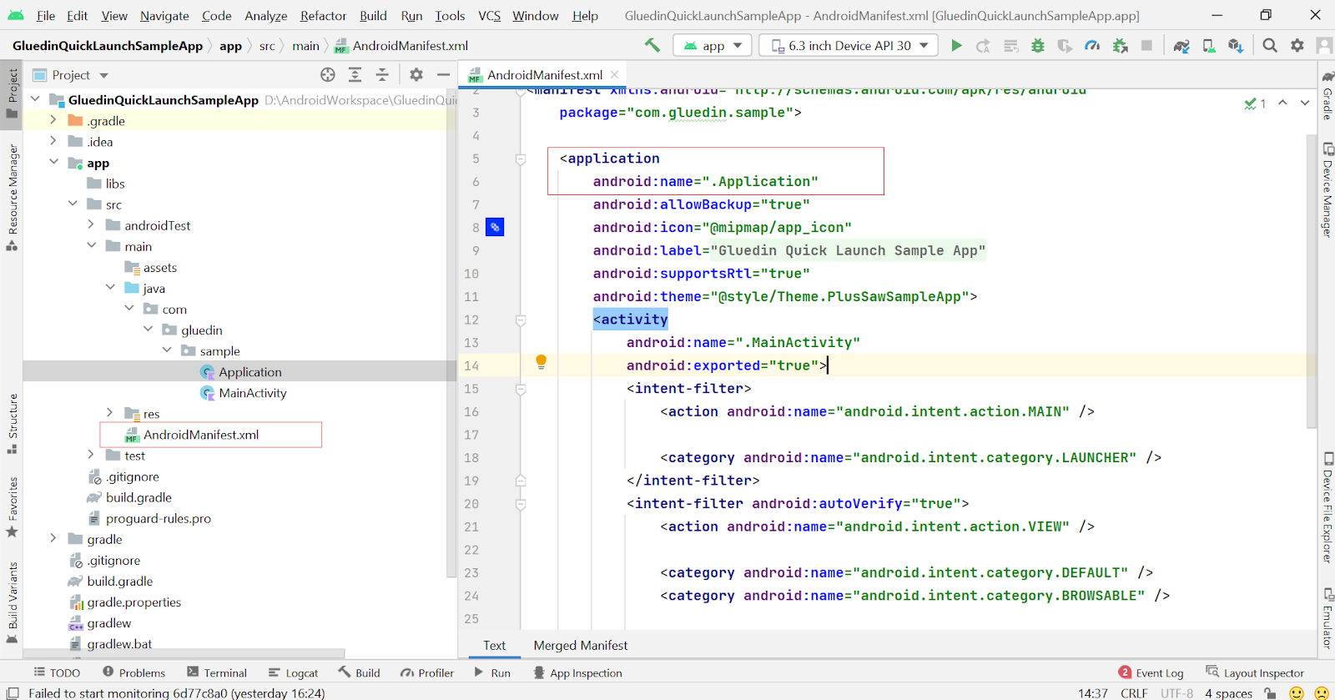Open the app run configuration dropdown
The height and width of the screenshot is (700, 1335).
[x=713, y=46]
